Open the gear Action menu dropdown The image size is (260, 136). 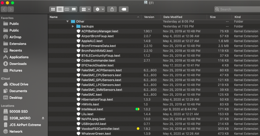click(100, 9)
